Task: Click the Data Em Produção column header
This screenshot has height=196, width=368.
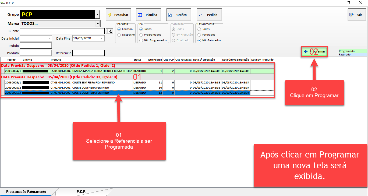Action: 262,59
